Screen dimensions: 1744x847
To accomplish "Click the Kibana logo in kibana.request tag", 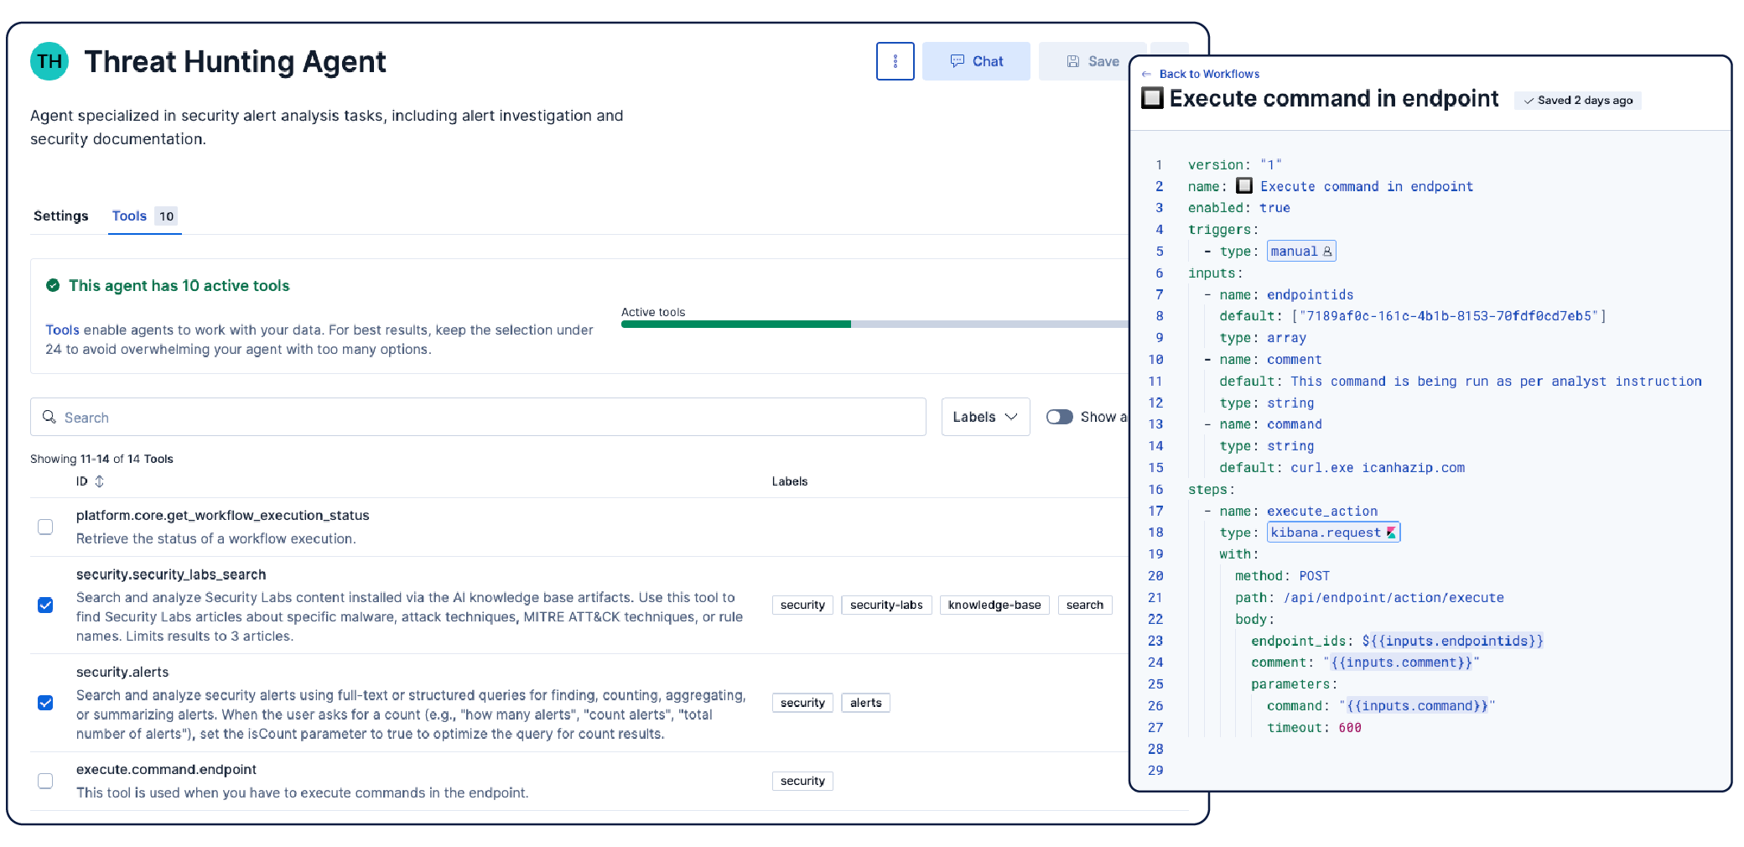I will tap(1391, 533).
